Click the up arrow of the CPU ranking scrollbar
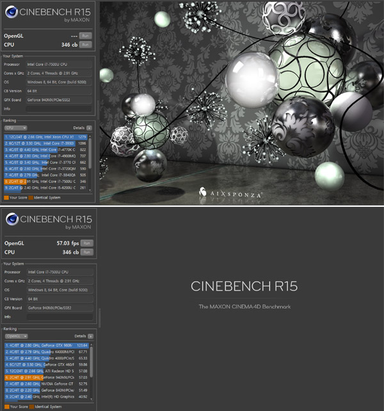The height and width of the screenshot is (411, 384). (x=90, y=136)
